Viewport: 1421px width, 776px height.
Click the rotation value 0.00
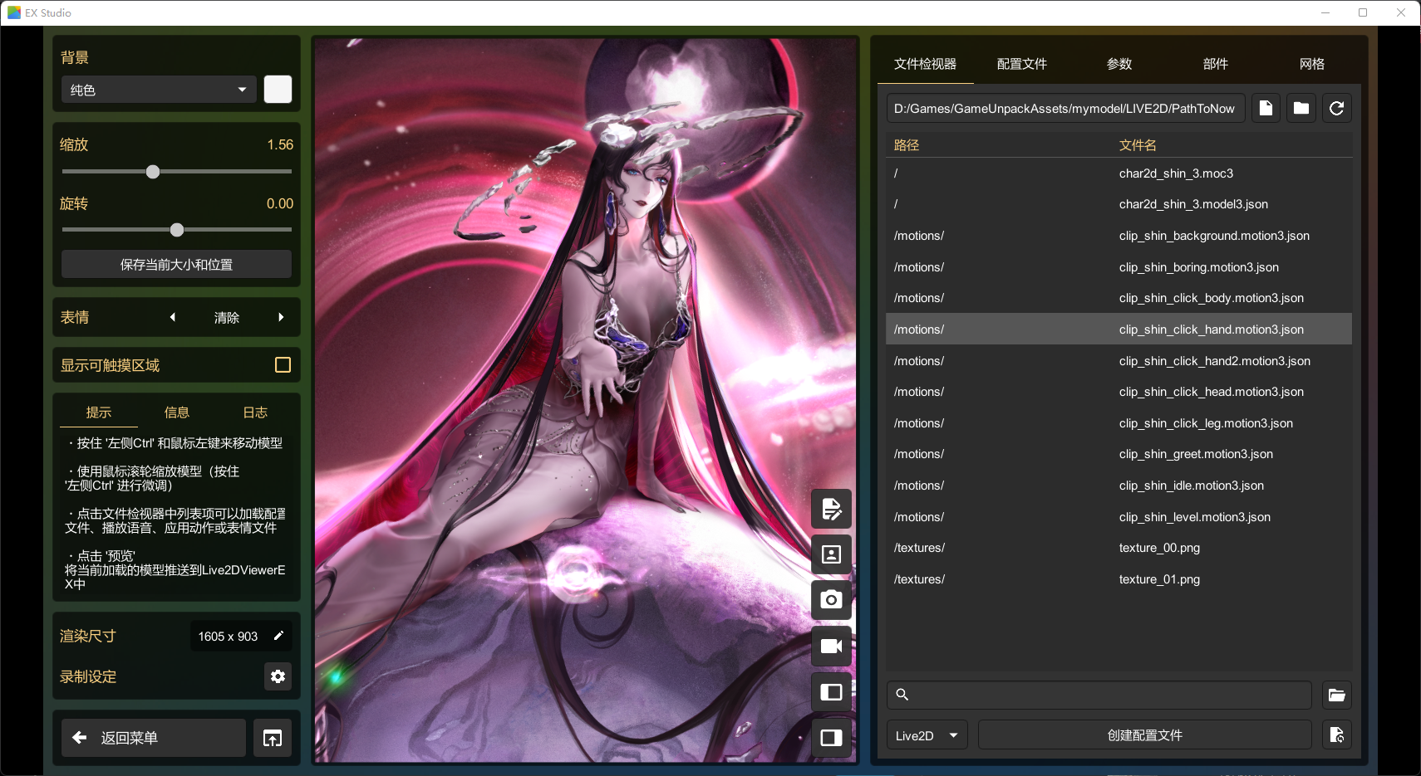pyautogui.click(x=280, y=203)
